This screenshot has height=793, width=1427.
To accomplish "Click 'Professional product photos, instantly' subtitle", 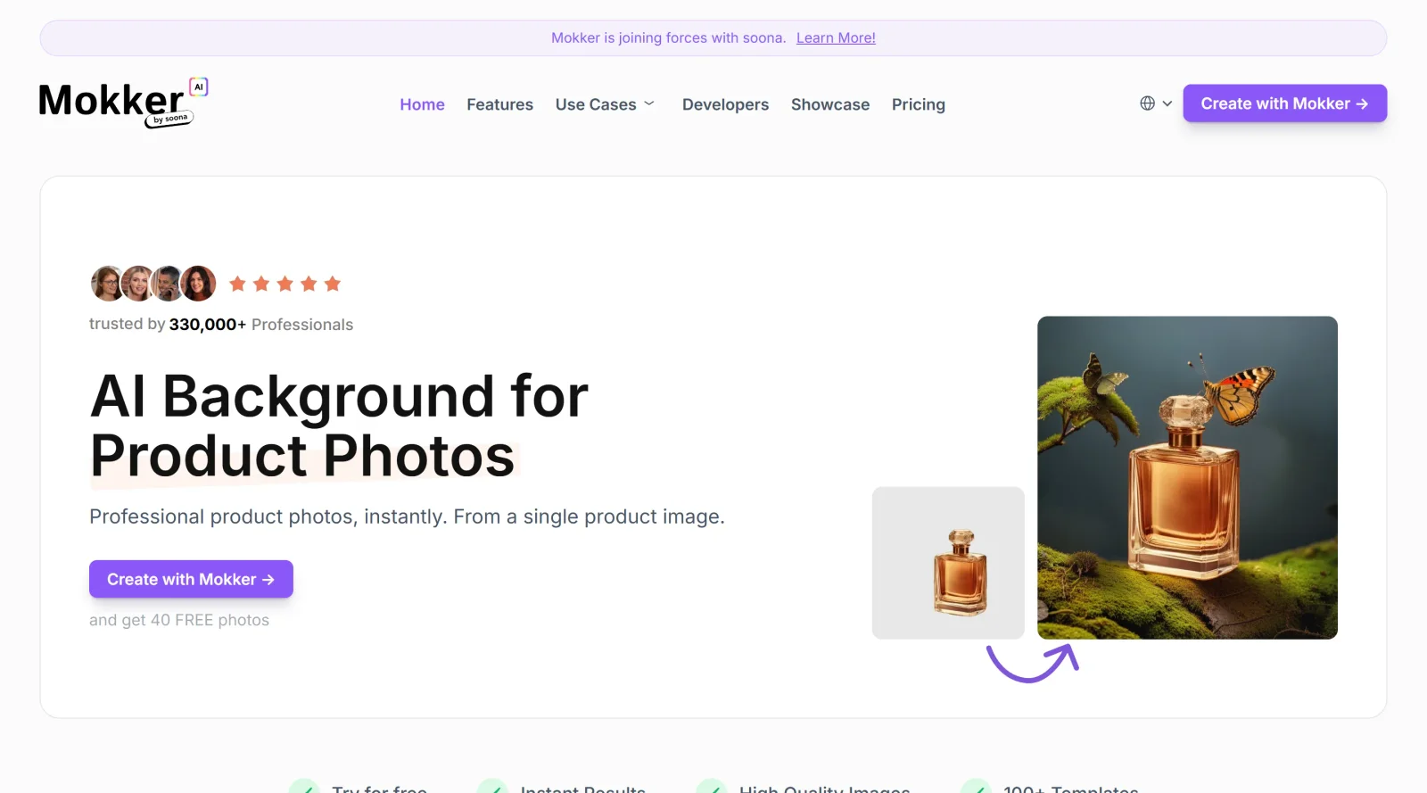I will pos(407,516).
